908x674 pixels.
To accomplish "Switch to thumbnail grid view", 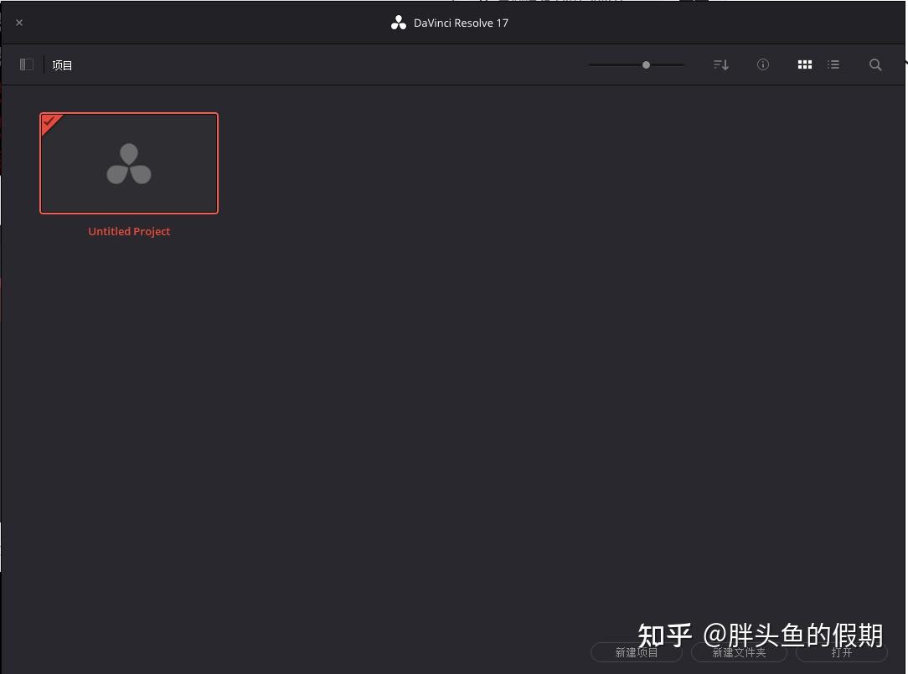I will click(x=804, y=64).
